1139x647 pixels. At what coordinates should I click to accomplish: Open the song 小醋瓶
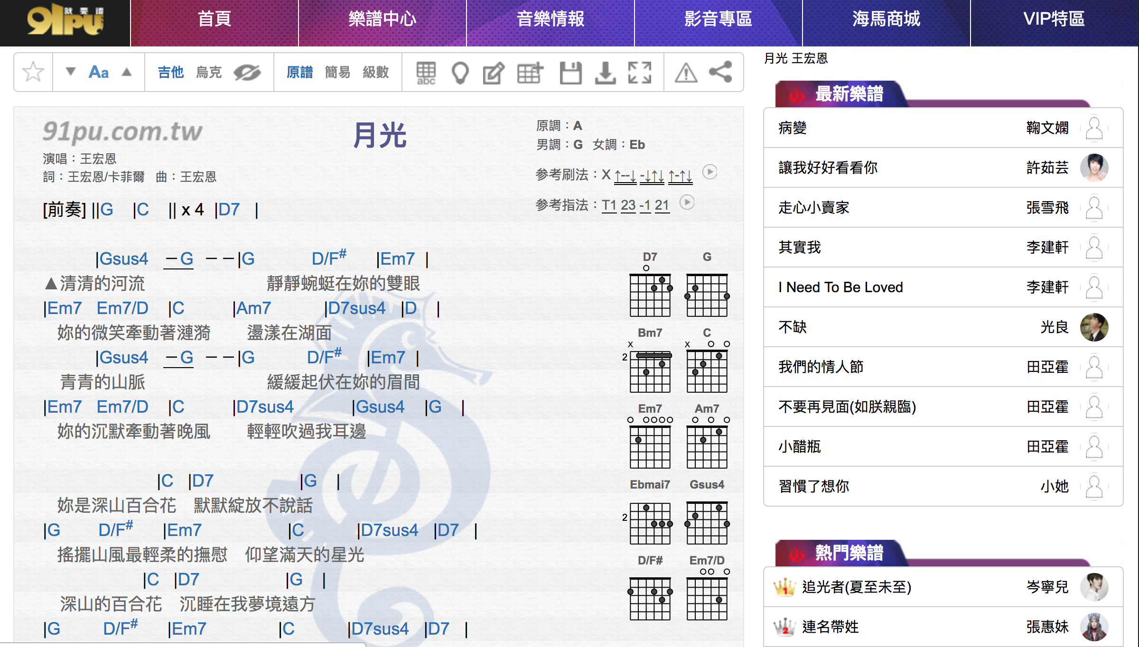coord(943,446)
